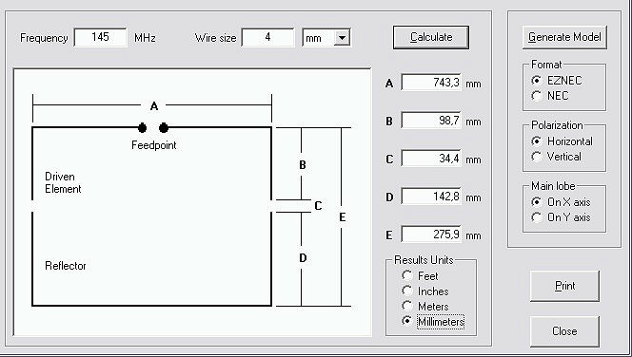Select Meters as results units

tap(425, 307)
